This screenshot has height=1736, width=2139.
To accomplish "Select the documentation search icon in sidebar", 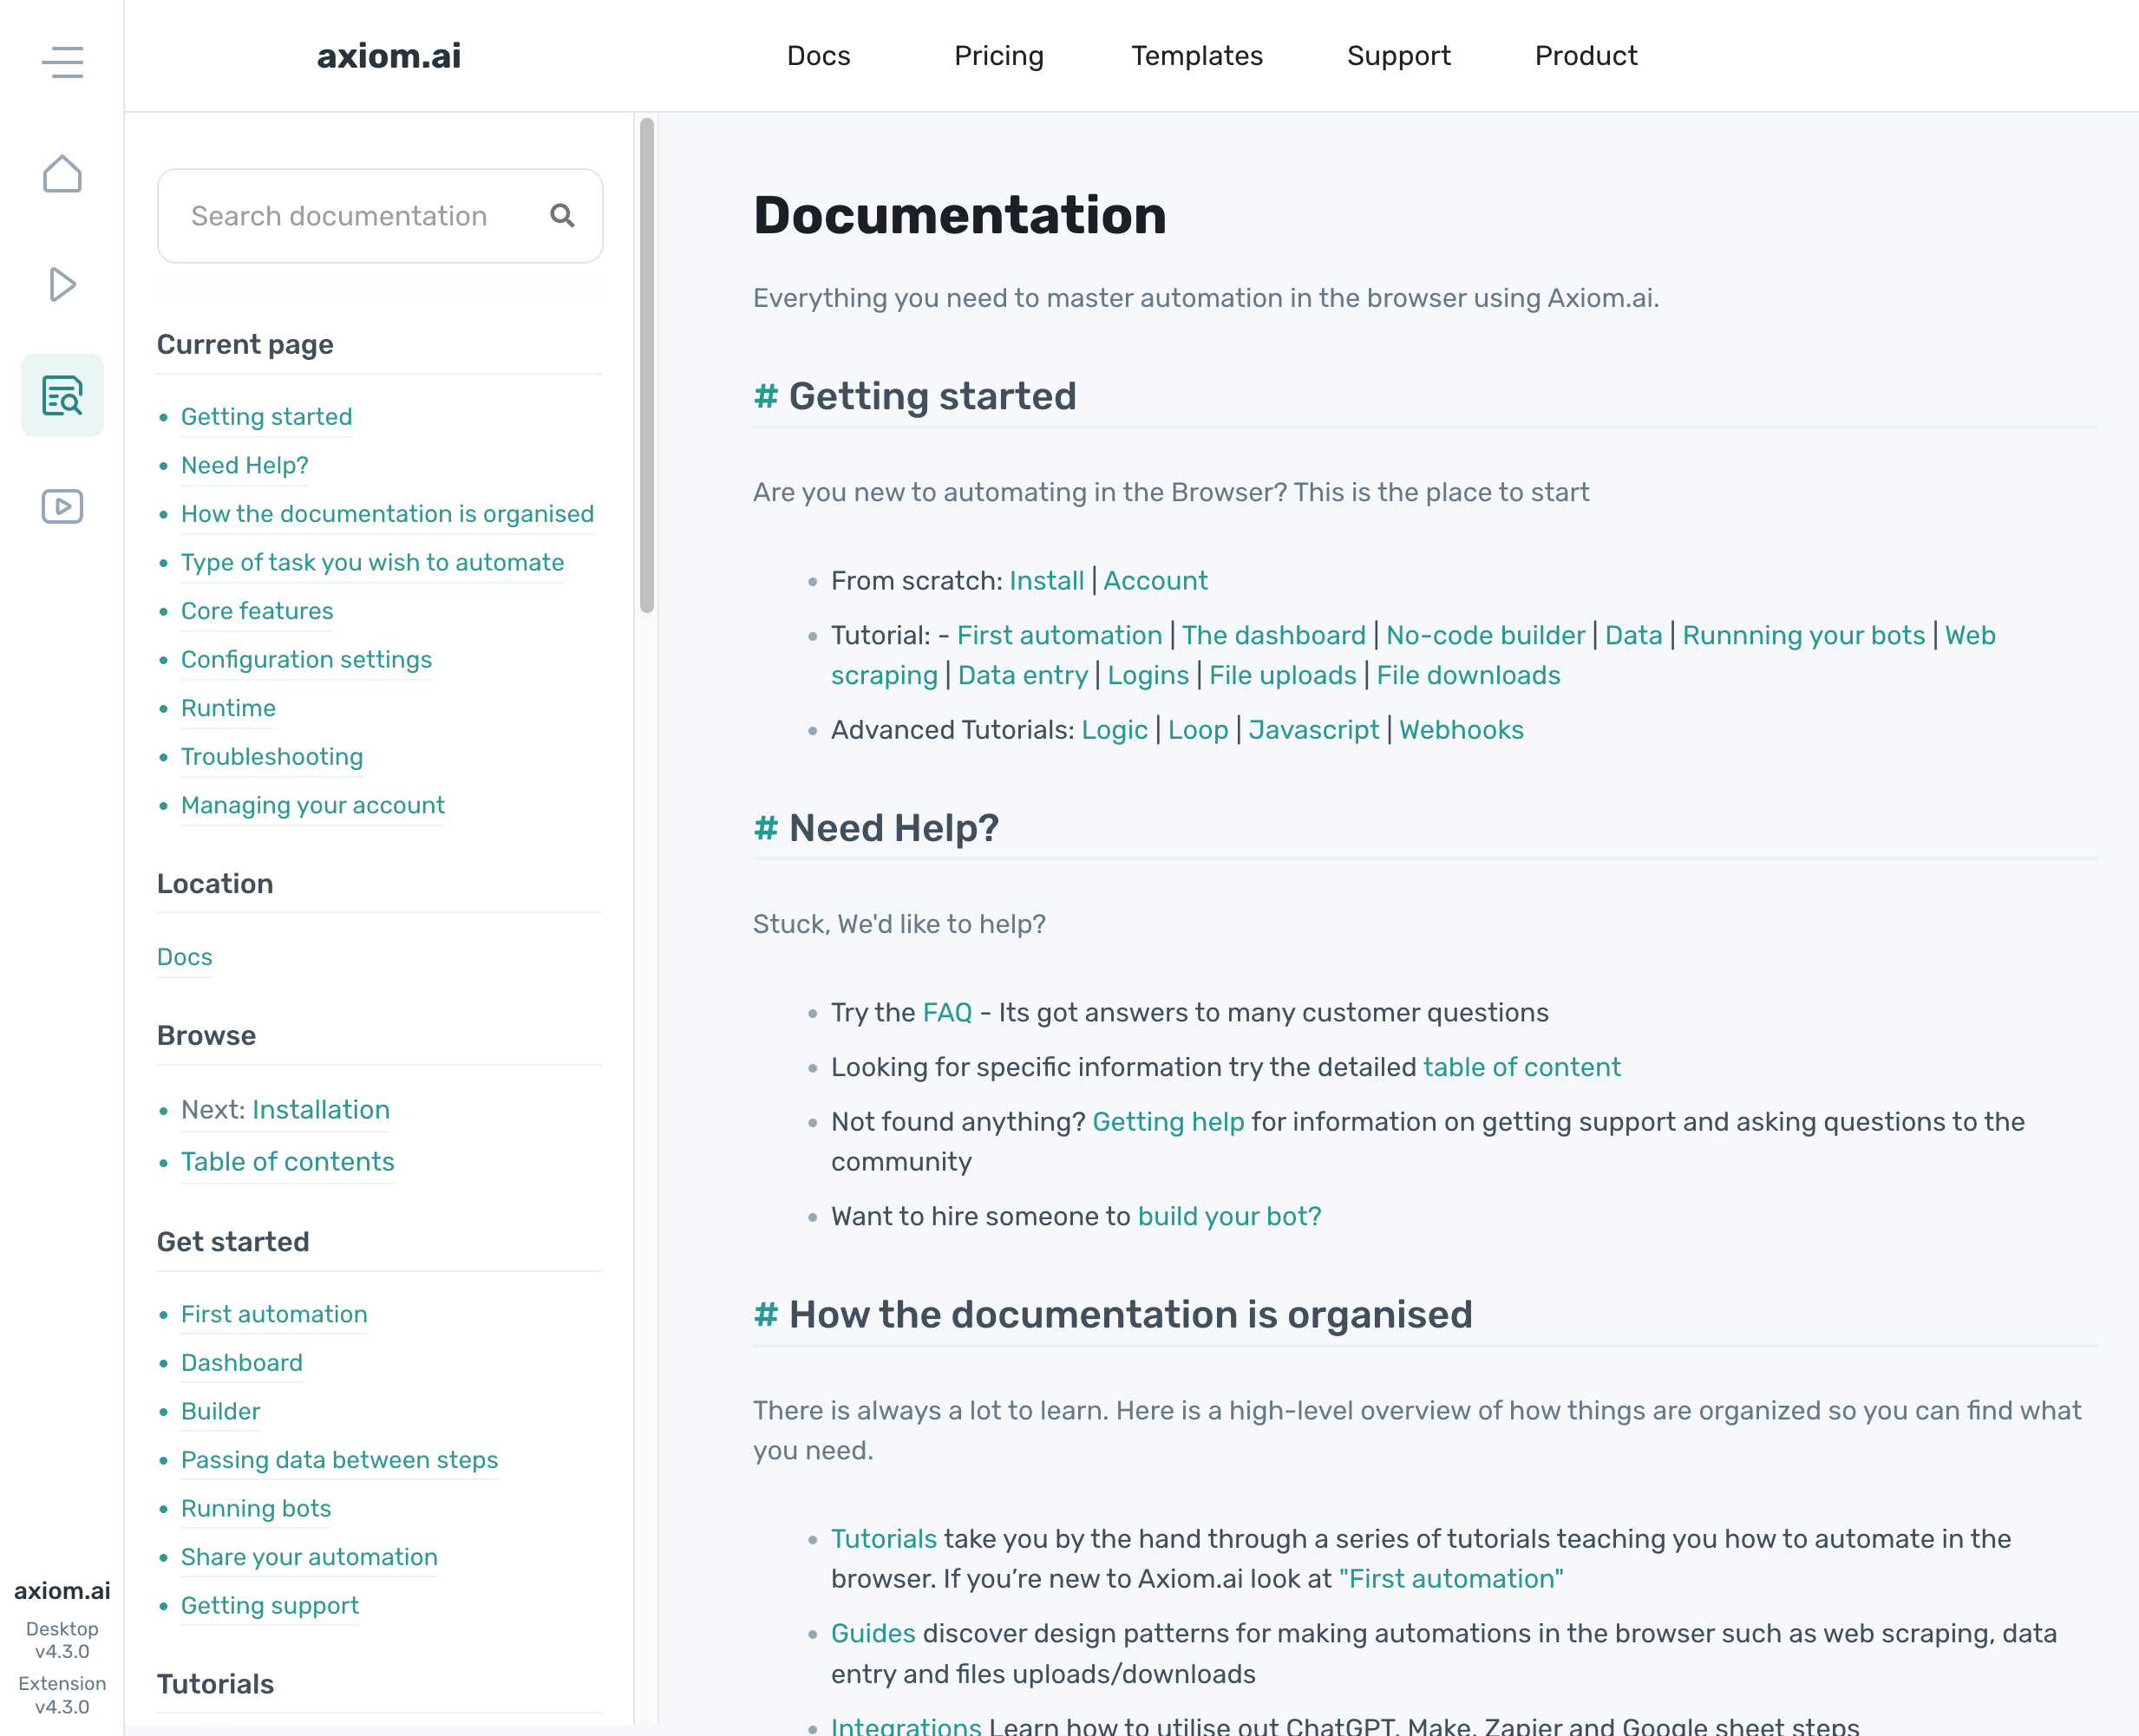I will click(62, 395).
